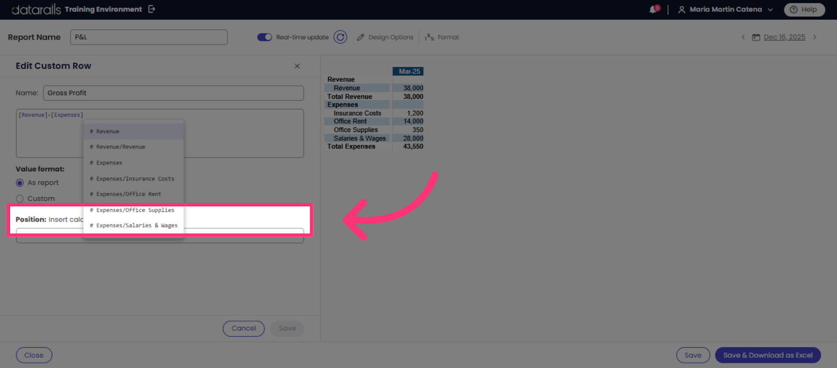The height and width of the screenshot is (368, 837).
Task: Select the Custom value format radio button
Action: click(x=20, y=199)
